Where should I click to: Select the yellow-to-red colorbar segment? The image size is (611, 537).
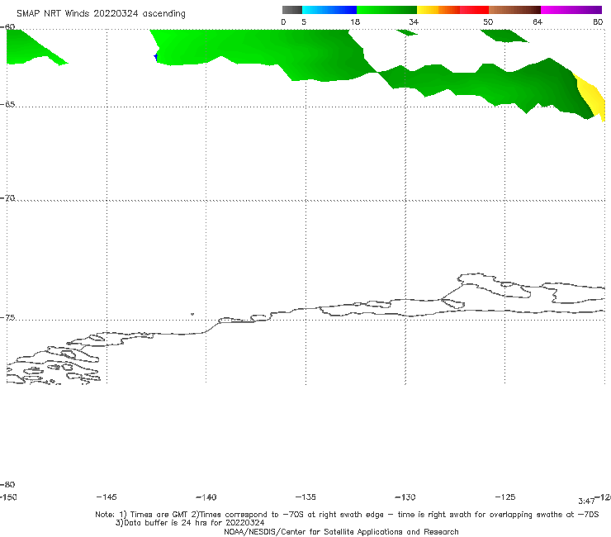[x=452, y=10]
